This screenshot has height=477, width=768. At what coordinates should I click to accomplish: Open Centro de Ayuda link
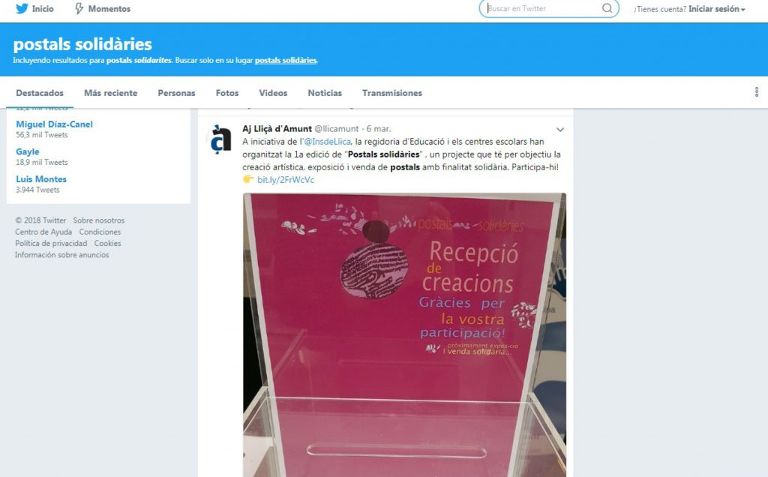43,232
